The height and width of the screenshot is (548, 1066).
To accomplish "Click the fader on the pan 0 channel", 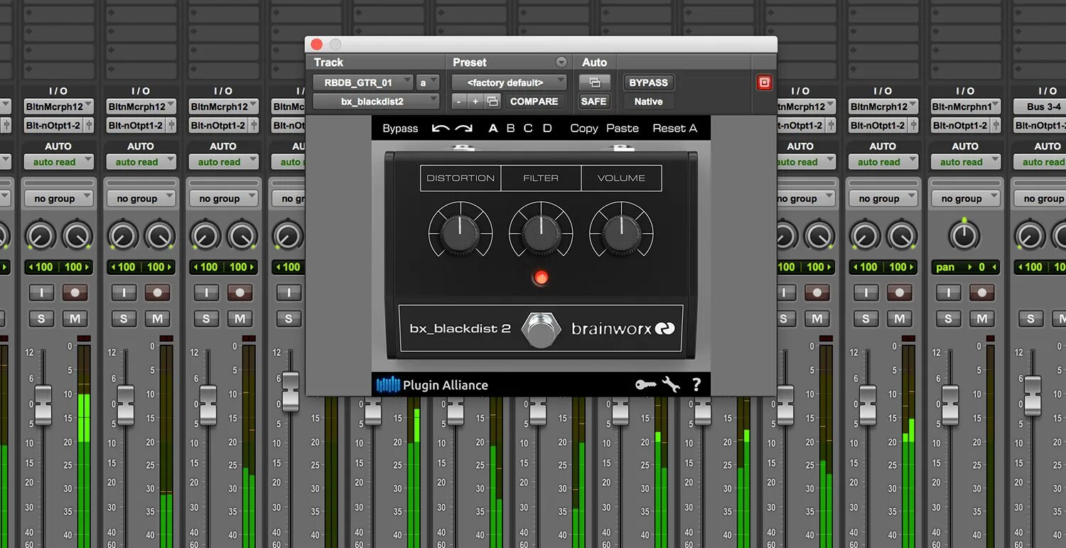I will [950, 404].
